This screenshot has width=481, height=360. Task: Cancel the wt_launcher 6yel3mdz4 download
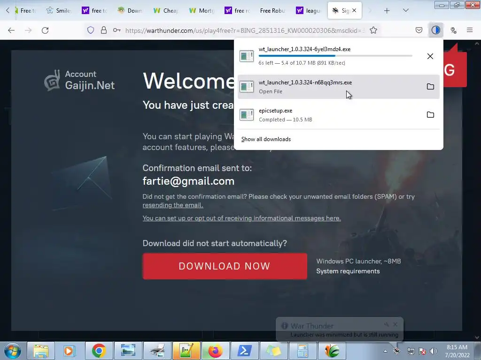430,56
